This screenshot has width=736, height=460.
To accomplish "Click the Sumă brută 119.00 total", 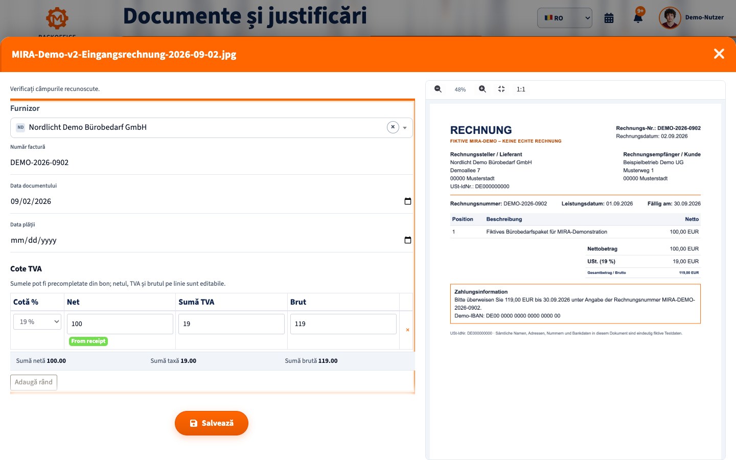I will point(311,361).
